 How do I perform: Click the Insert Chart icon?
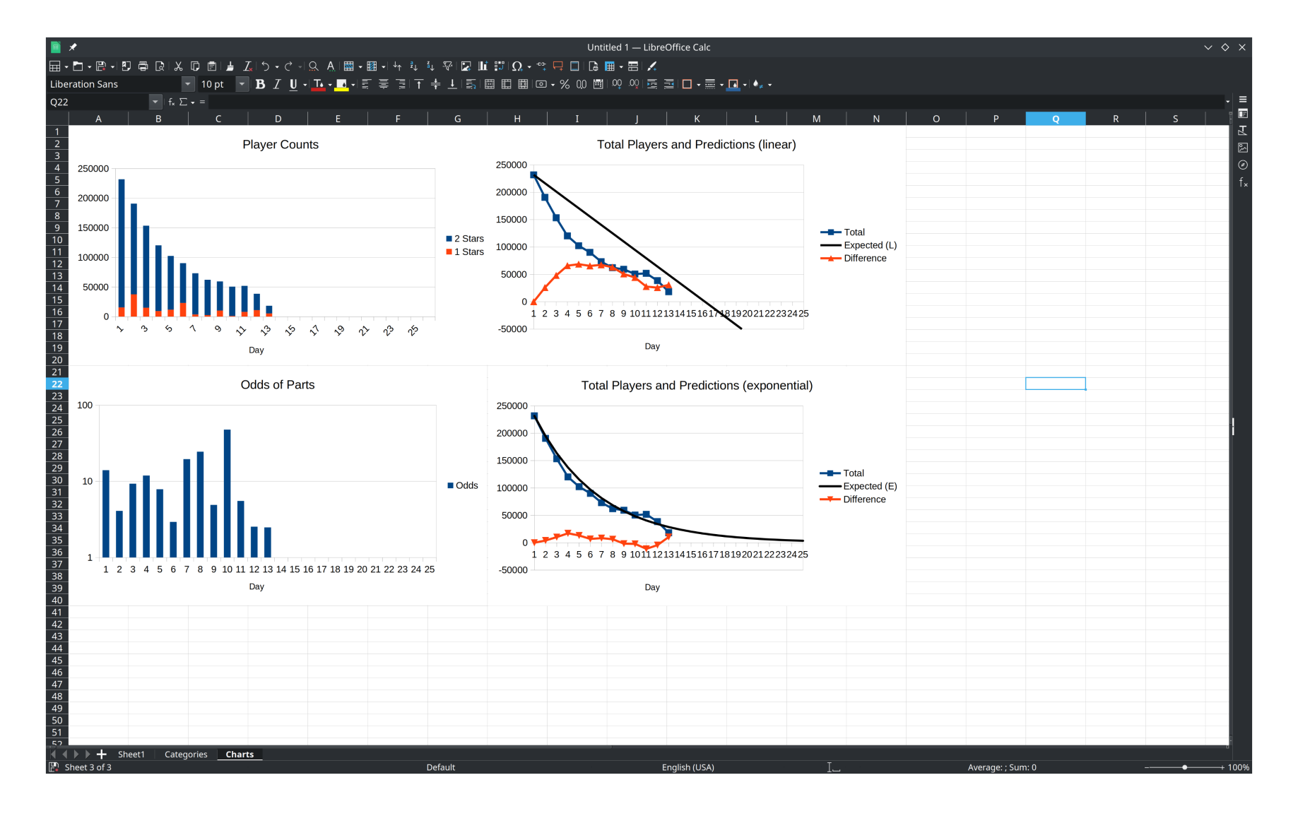point(483,66)
